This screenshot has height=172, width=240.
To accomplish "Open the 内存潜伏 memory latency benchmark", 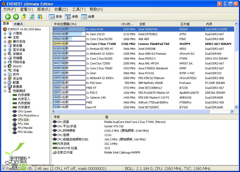I will point(24,107).
